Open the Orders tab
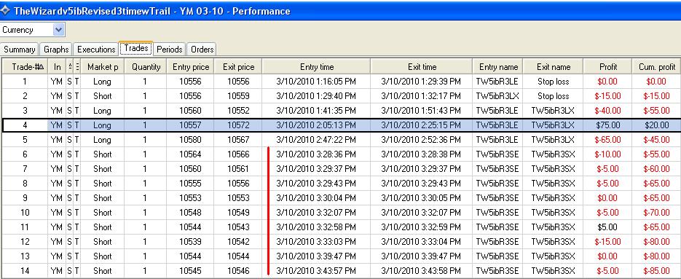This screenshot has width=681, height=279. pos(202,50)
